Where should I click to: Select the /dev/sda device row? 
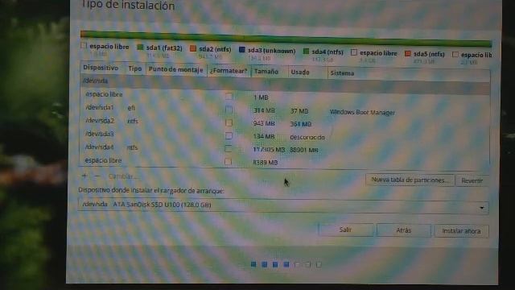[x=285, y=84]
